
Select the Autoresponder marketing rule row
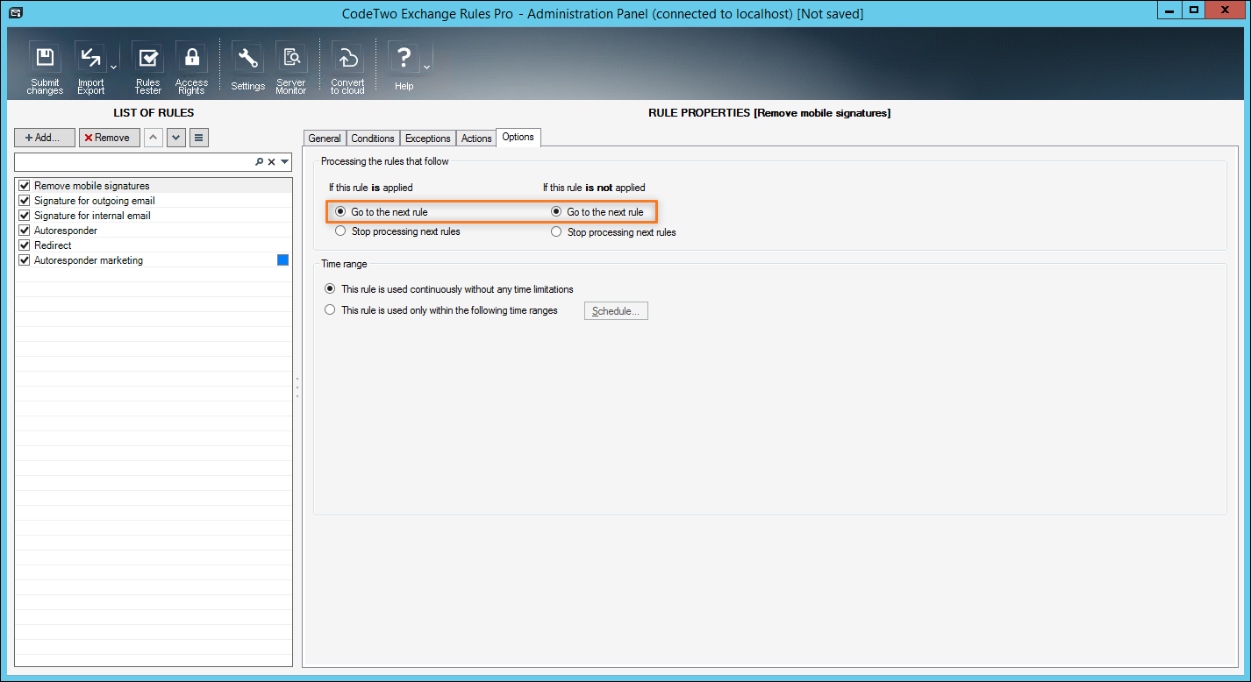154,260
